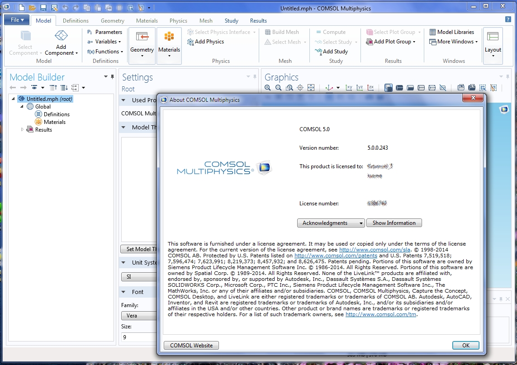Expand the Results tree node
Image resolution: width=517 pixels, height=365 pixels.
pyautogui.click(x=22, y=130)
